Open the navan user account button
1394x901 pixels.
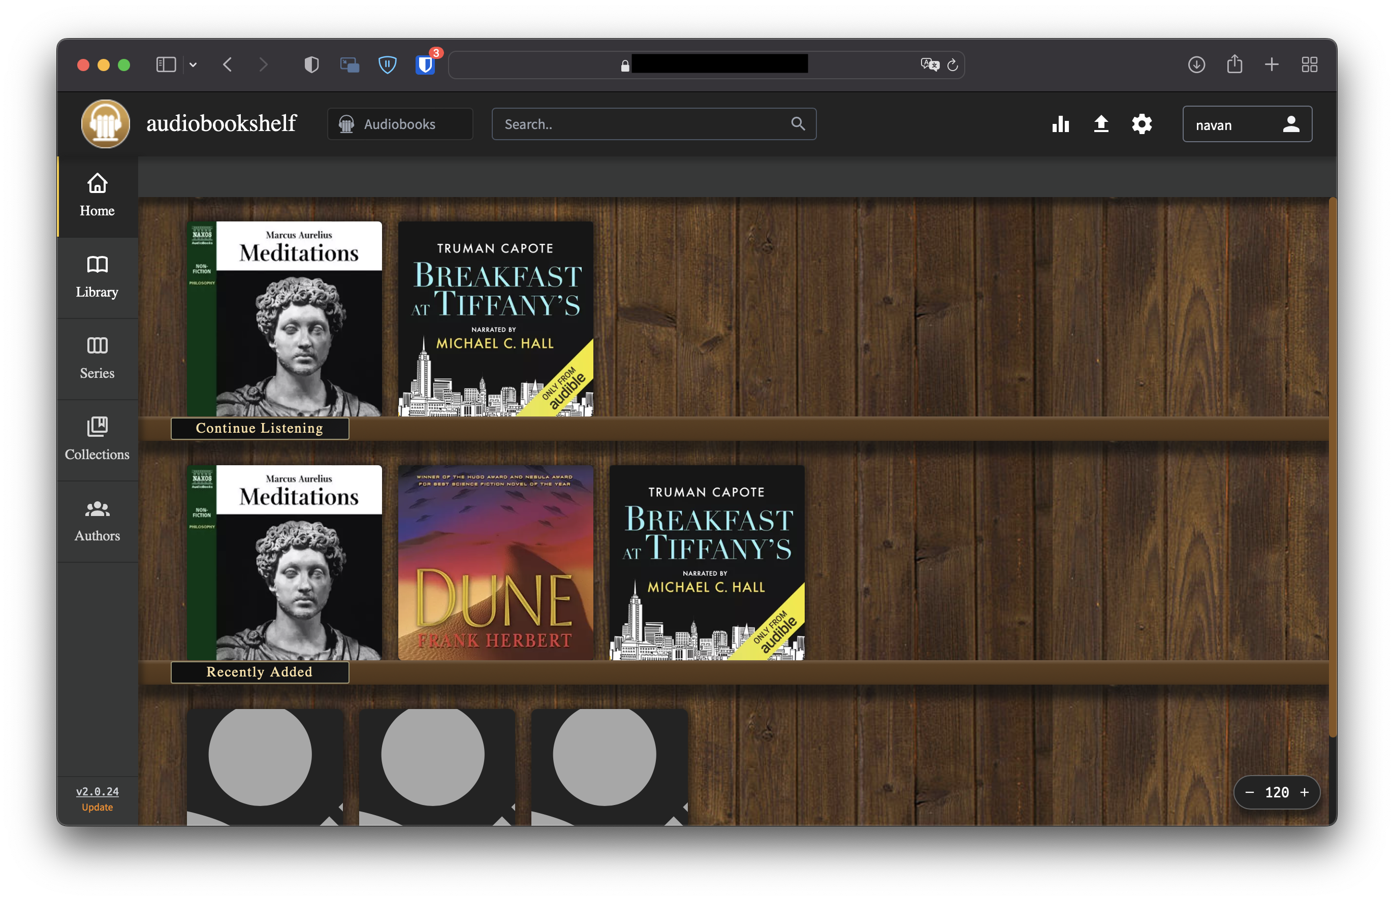click(x=1247, y=124)
